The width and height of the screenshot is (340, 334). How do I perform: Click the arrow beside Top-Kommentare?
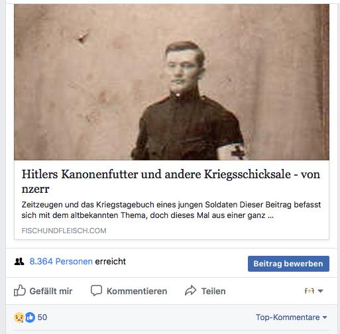pos(325,317)
